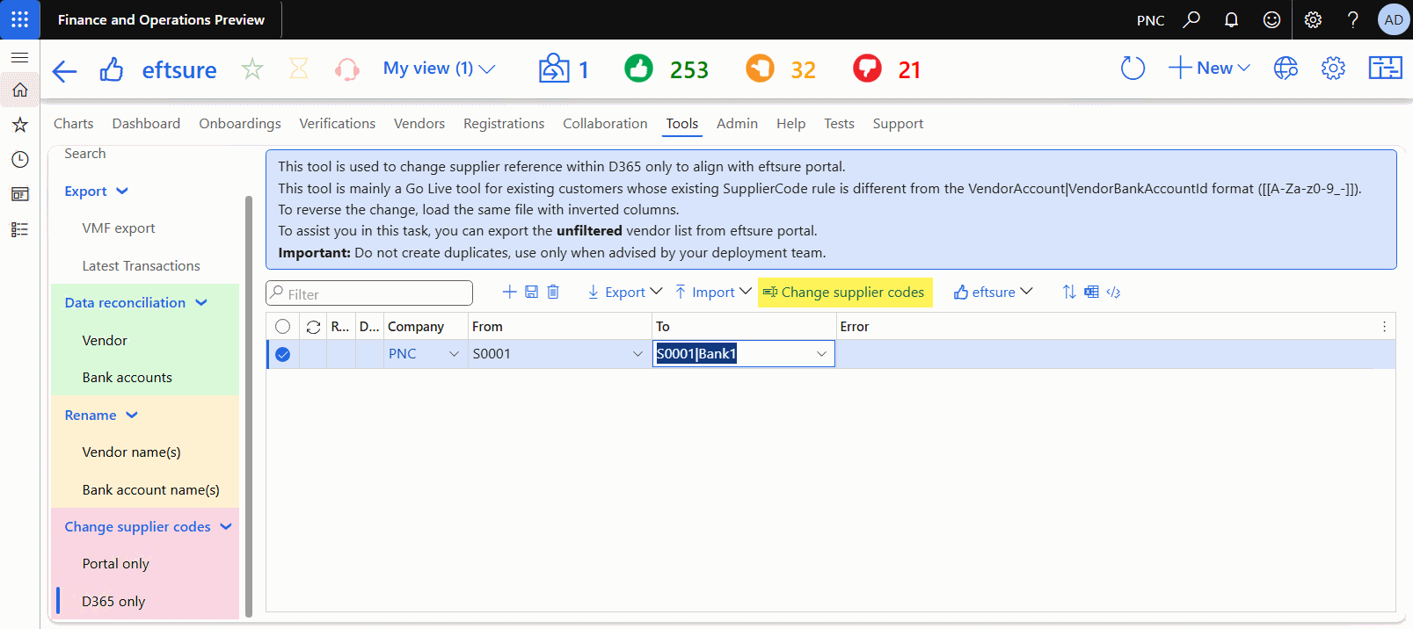Open the Company PNC dropdown arrow
The image size is (1413, 629).
[454, 354]
